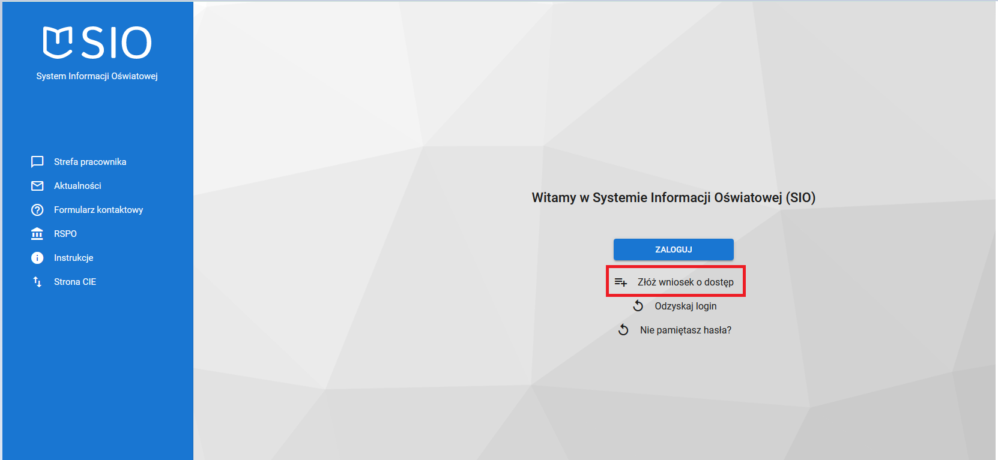Click the Instrukcje info circle icon

point(37,258)
